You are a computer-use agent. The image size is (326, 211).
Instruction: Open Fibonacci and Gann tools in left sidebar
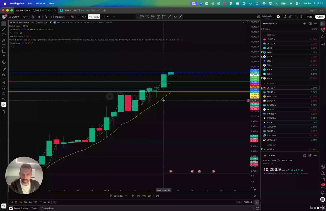(4, 35)
